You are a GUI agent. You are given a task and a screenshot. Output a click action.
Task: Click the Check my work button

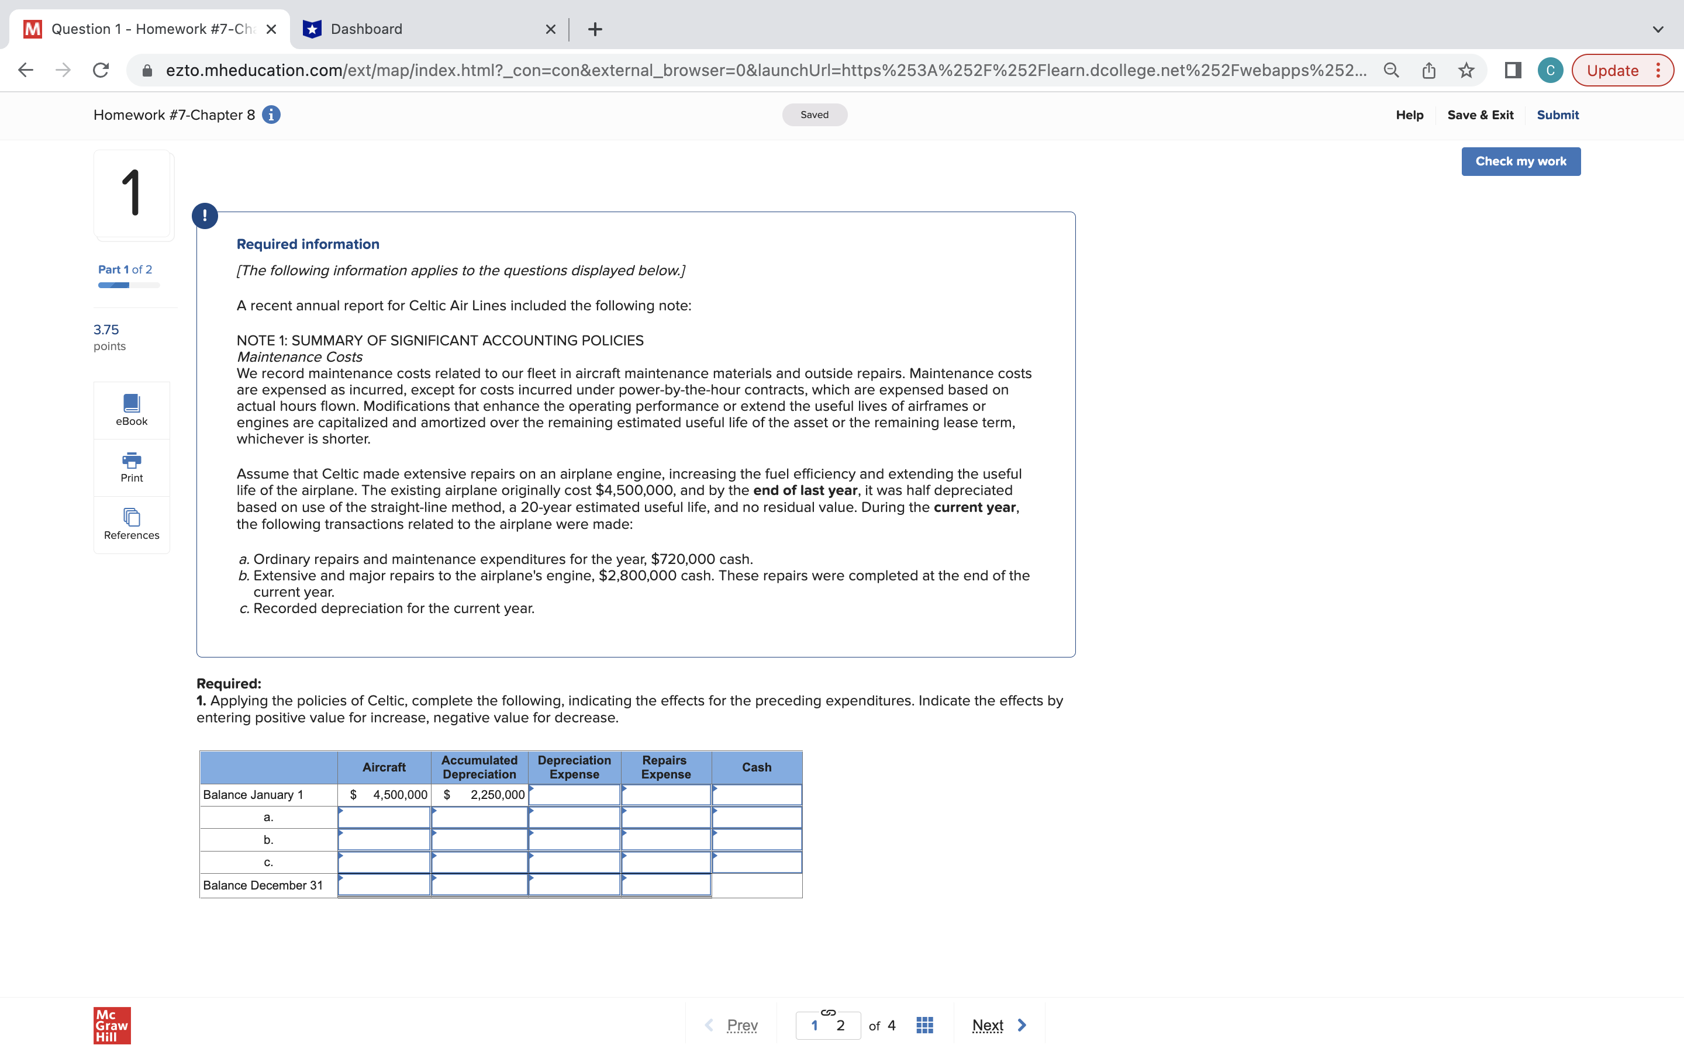pos(1521,161)
